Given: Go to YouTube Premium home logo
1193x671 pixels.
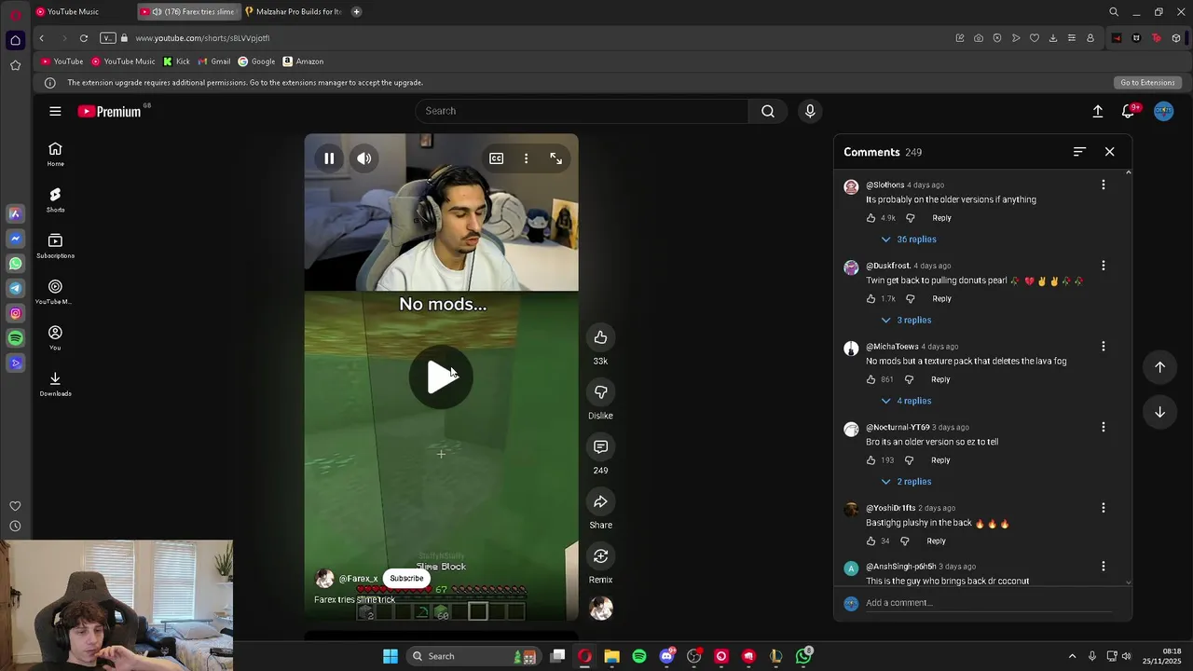Looking at the screenshot, I should (110, 111).
